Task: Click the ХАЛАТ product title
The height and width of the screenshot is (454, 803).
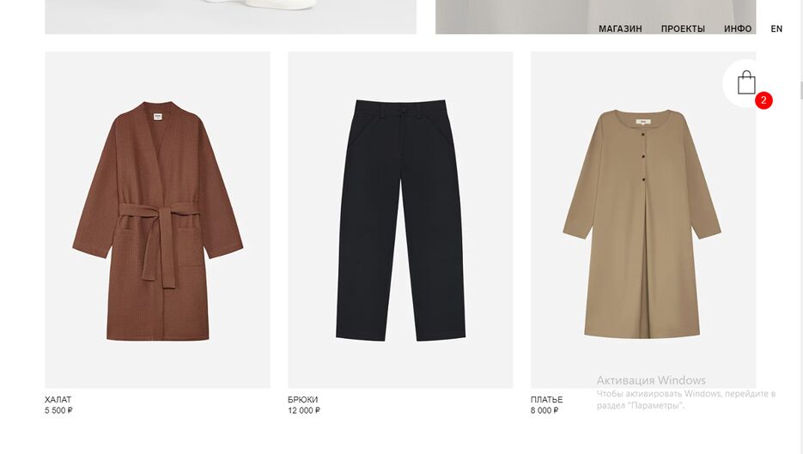Action: pos(58,399)
